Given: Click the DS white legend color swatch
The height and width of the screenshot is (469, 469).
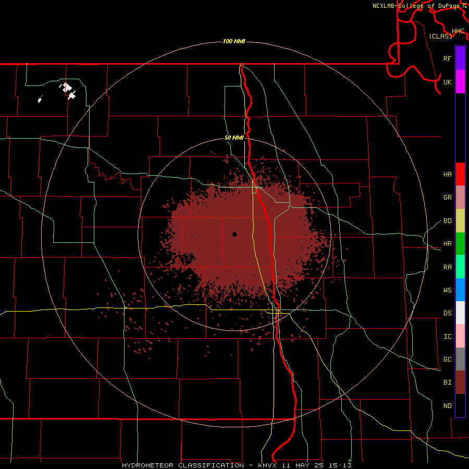Looking at the screenshot, I should (460, 313).
